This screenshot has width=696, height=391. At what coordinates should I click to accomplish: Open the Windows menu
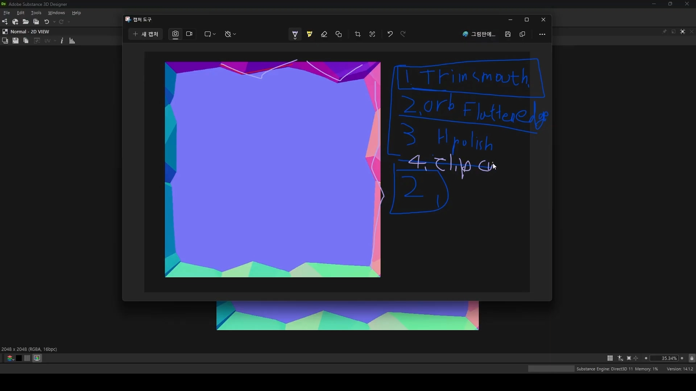point(56,13)
